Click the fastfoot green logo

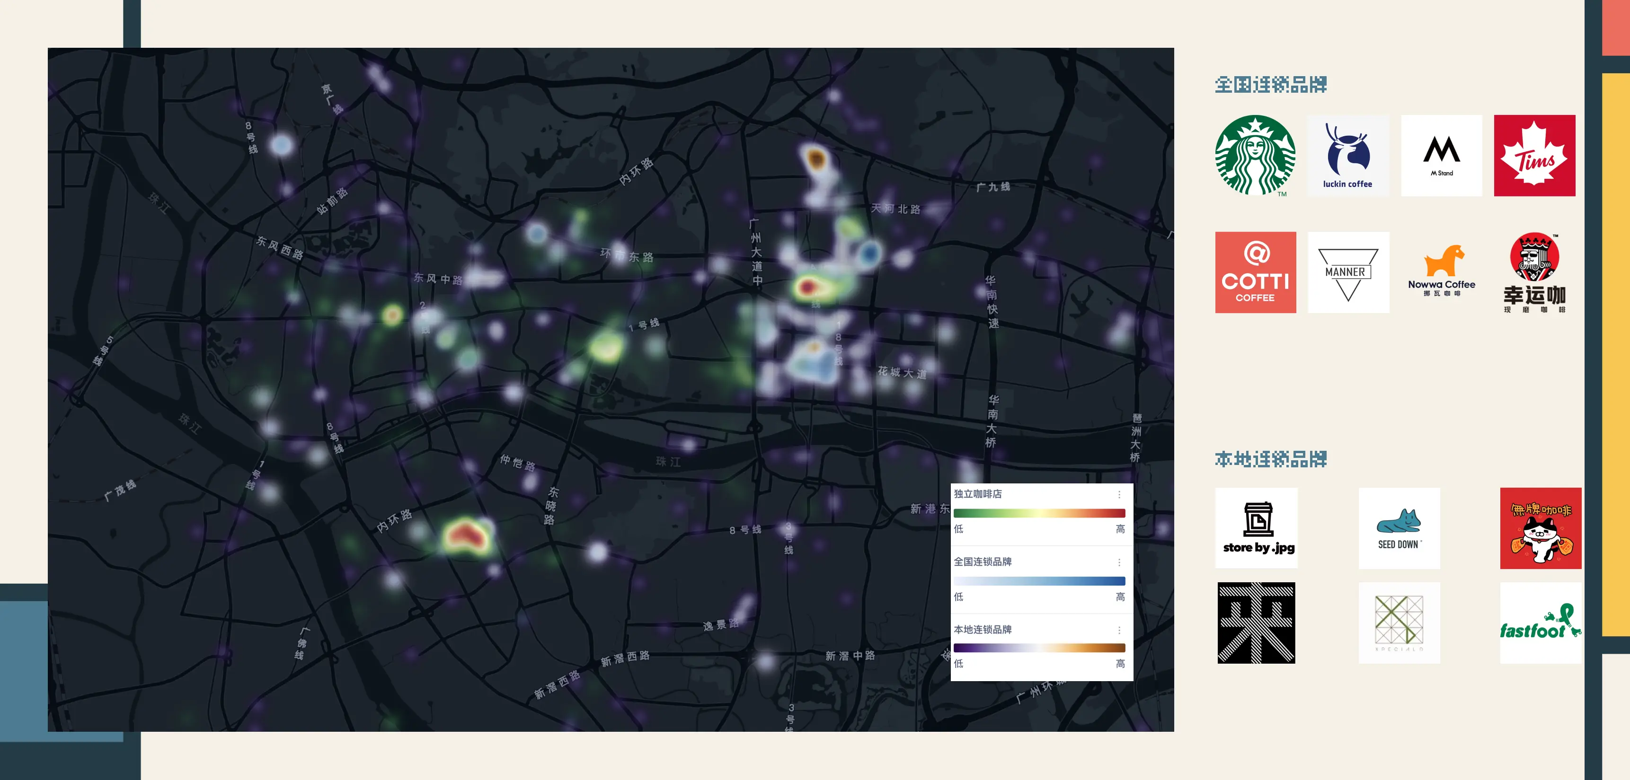1540,623
